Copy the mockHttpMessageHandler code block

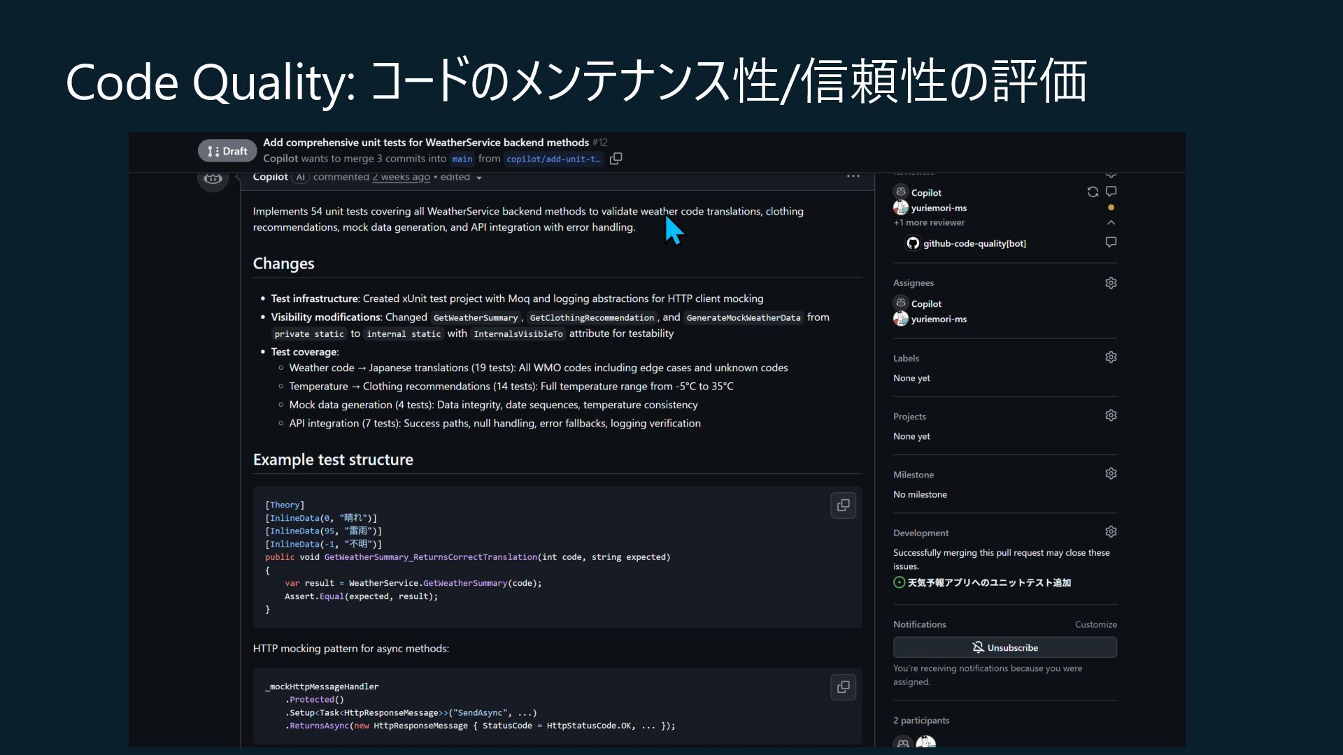tap(843, 687)
